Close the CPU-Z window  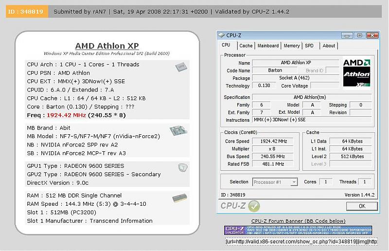click(372, 35)
